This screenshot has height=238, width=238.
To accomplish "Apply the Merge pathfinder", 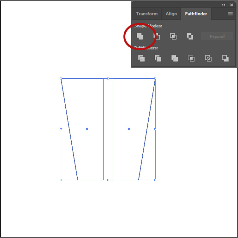I will 175,58.
